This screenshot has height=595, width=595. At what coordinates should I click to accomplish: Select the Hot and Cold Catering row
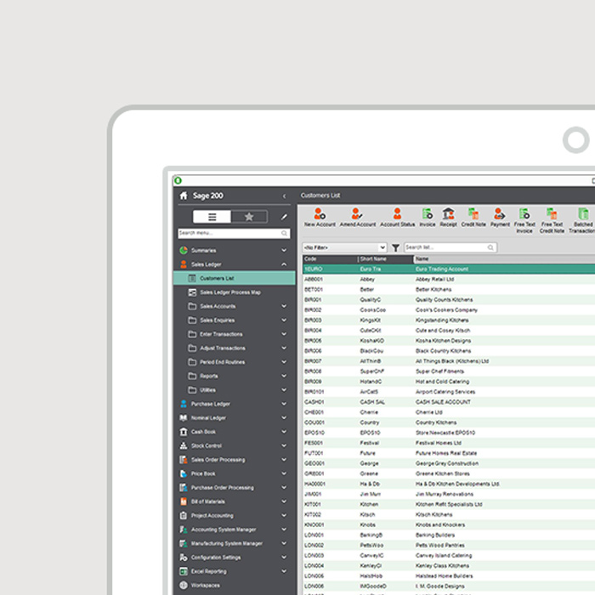point(449,382)
